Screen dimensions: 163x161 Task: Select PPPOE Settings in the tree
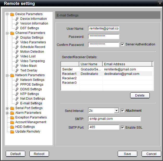(32, 85)
